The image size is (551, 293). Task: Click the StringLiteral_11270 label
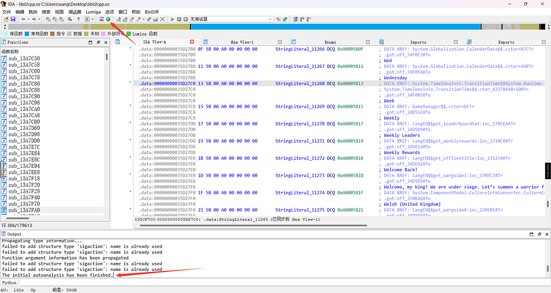point(300,124)
